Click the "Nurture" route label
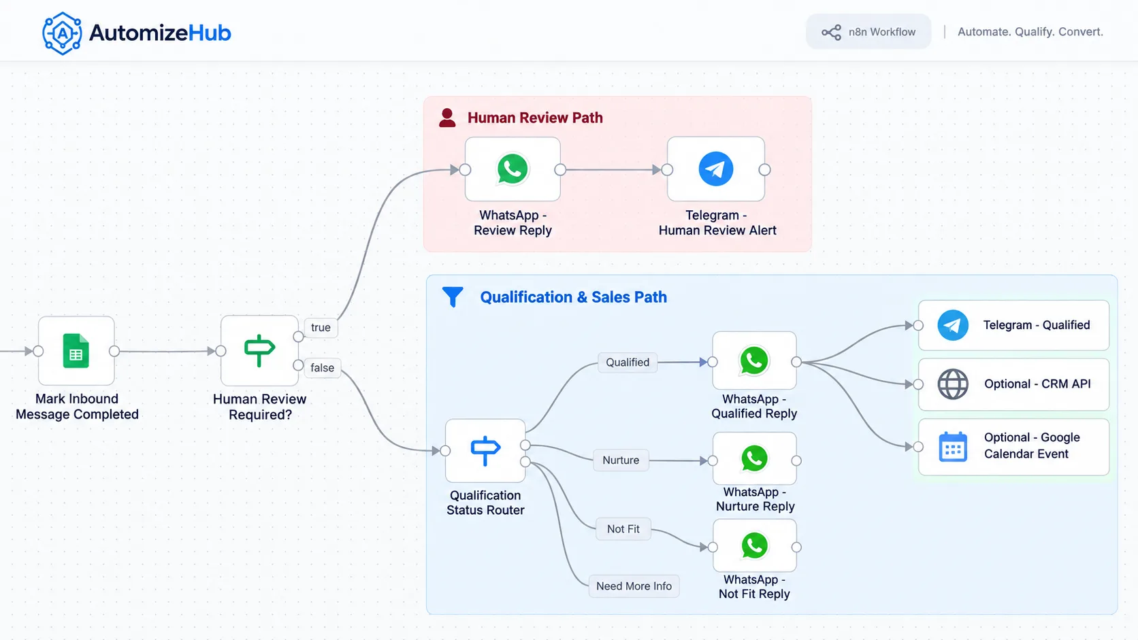 click(x=621, y=460)
